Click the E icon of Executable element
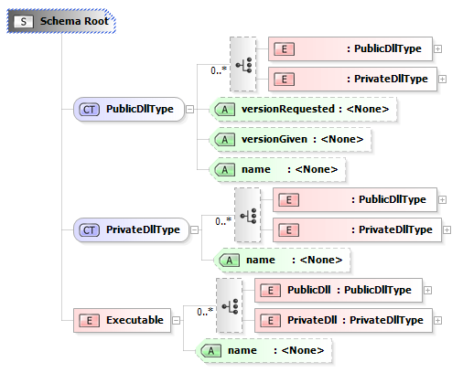The image size is (463, 373). (x=89, y=321)
